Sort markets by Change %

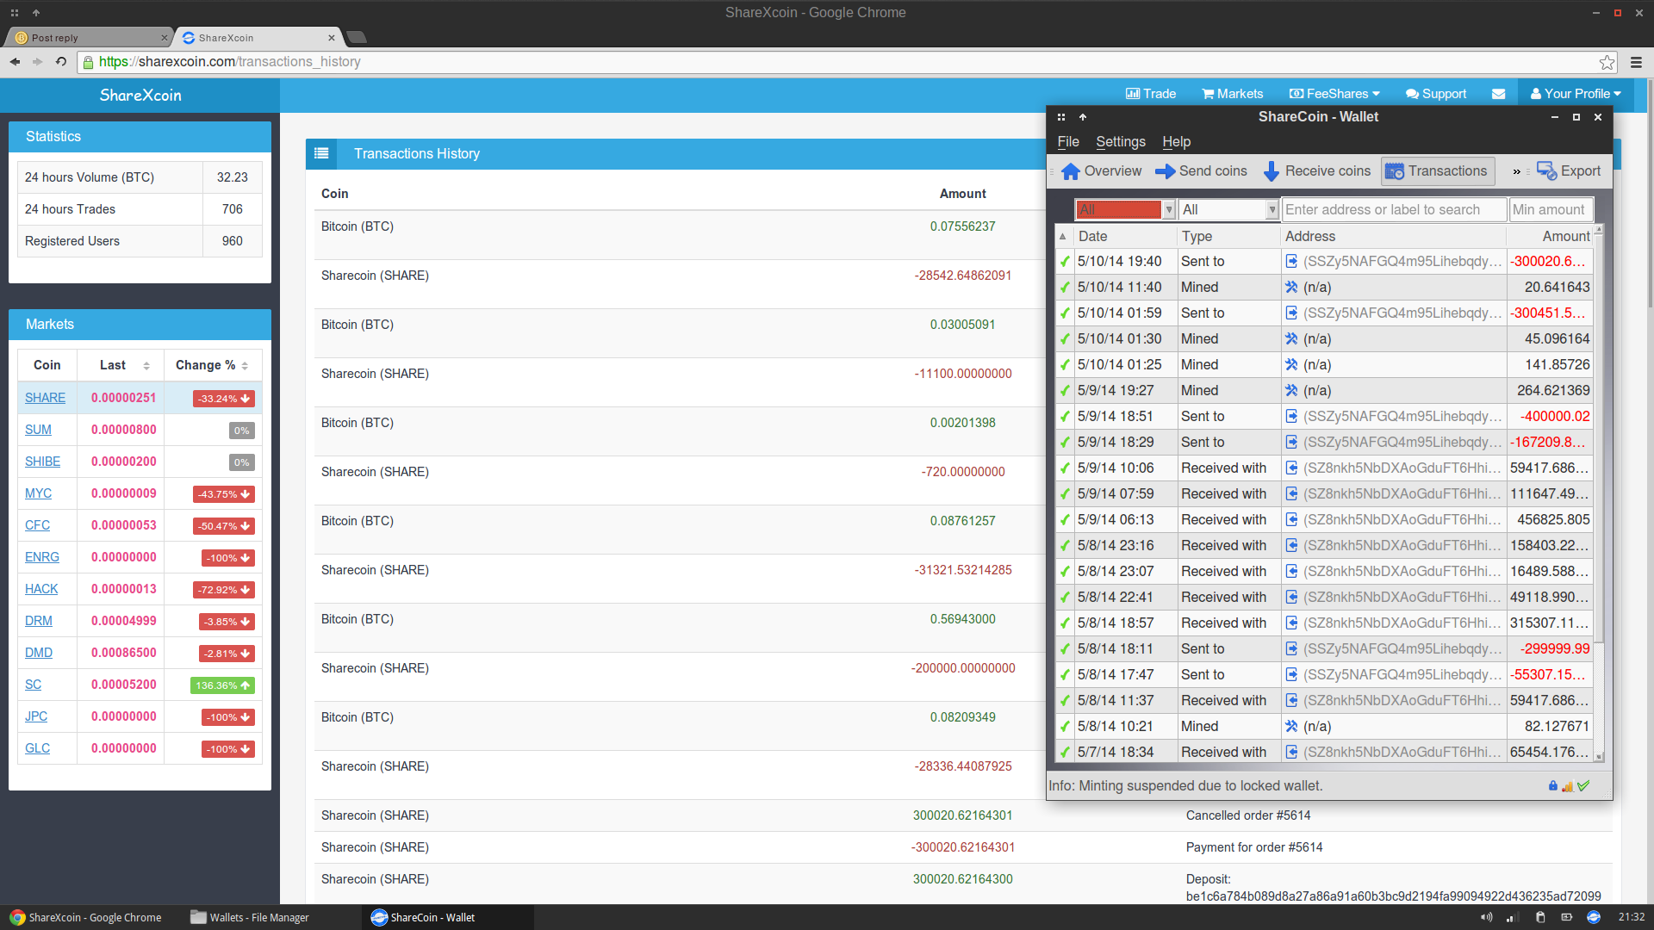[x=213, y=365]
